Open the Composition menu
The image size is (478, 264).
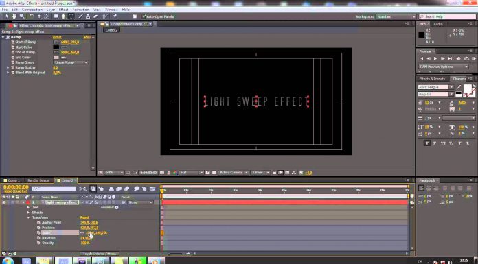tap(32, 10)
